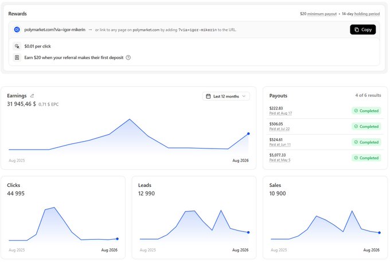Click the chevron in Last 12 months selector

[x=244, y=96]
